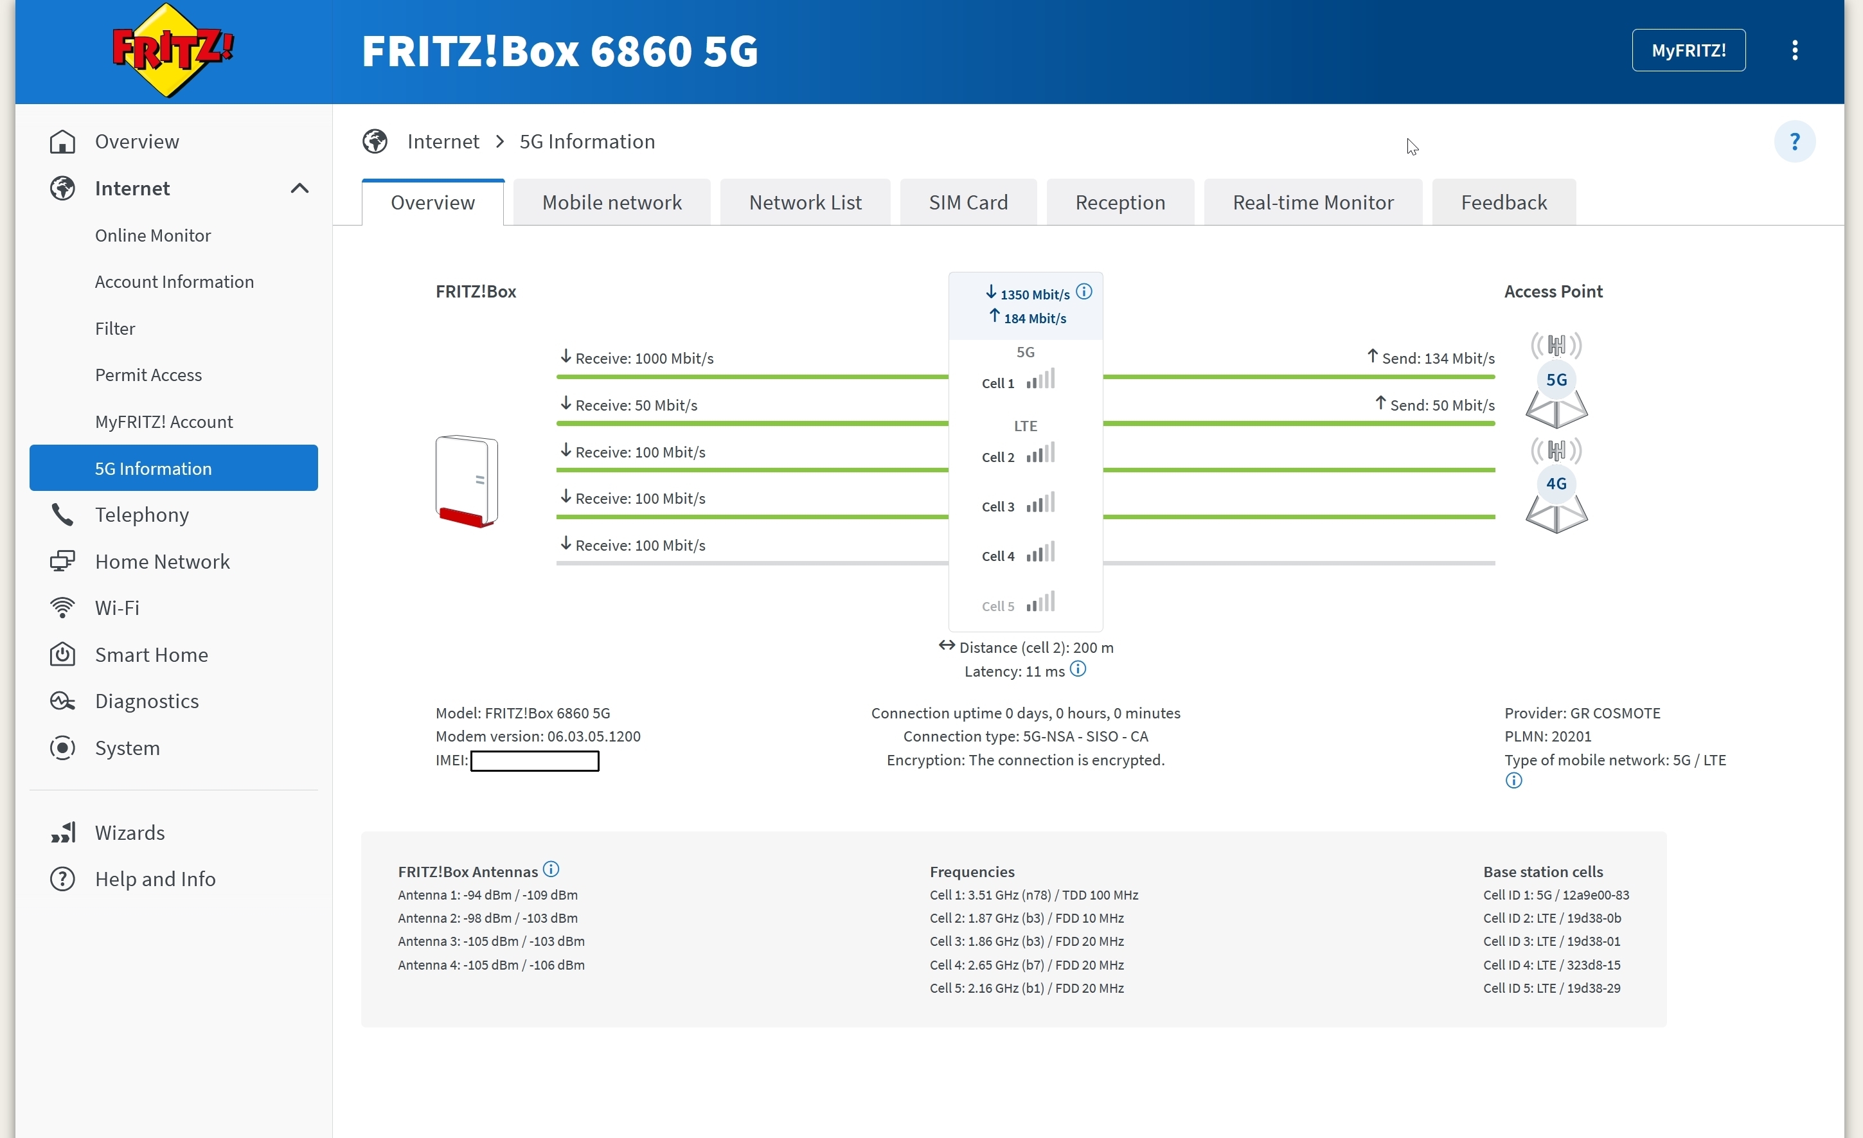Click 'Modem version: 06.03.05.1200' text
The height and width of the screenshot is (1138, 1863).
click(539, 736)
